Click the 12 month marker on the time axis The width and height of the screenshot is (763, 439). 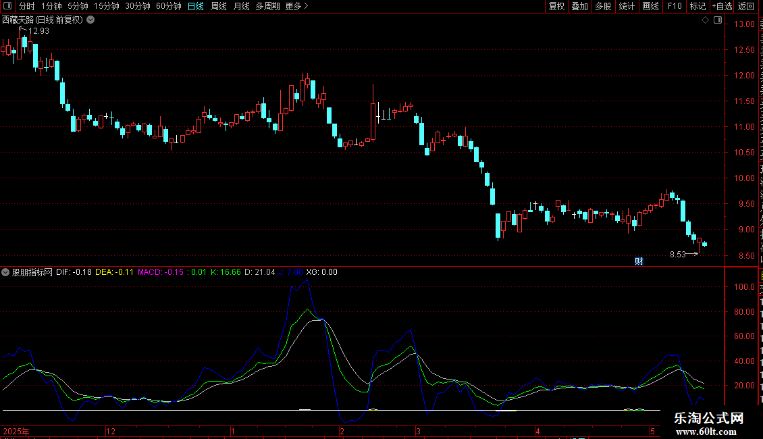coord(111,431)
